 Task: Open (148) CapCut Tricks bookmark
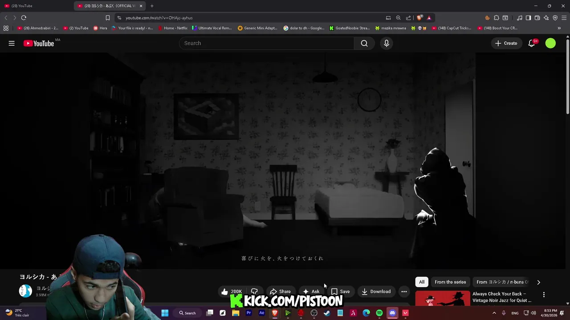452,28
